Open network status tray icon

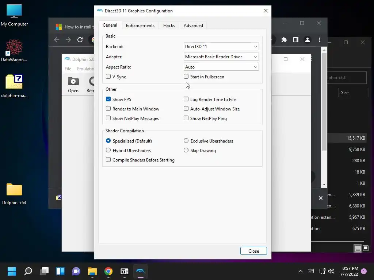(322, 271)
